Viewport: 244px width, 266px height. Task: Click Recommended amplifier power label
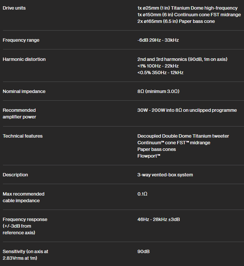click(x=19, y=114)
